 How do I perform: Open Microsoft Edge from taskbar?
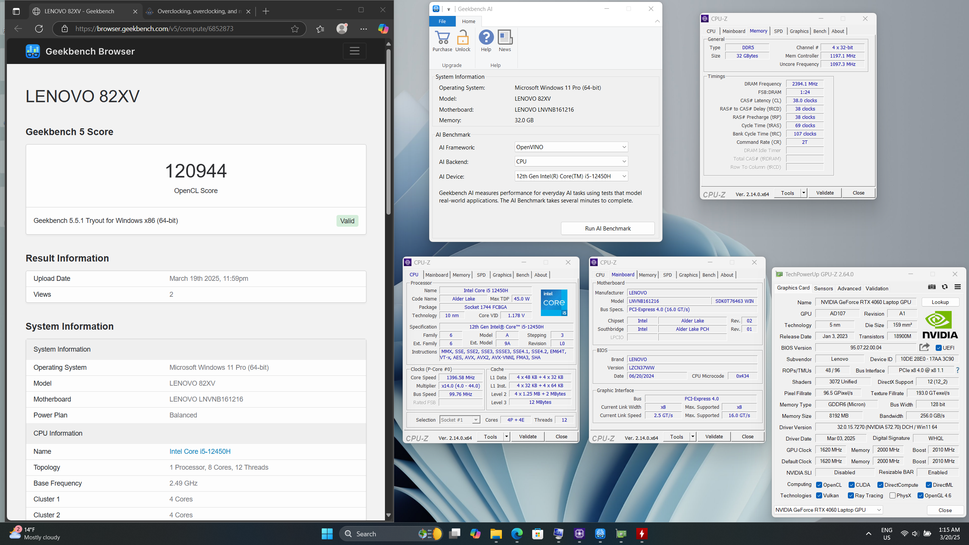[517, 534]
